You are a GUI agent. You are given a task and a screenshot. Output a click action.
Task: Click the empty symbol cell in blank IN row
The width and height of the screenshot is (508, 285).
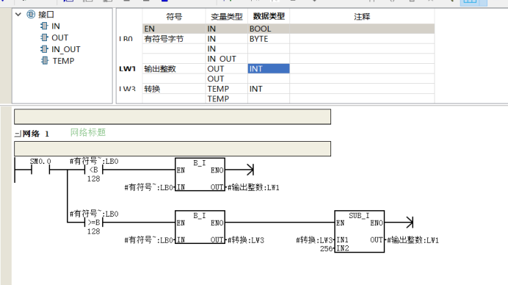pos(174,48)
